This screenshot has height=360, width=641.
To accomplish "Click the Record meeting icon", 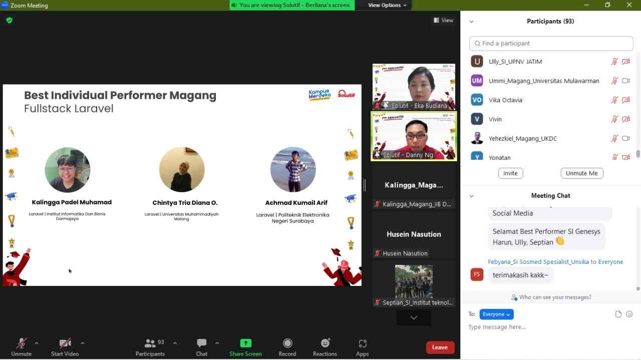I will click(287, 343).
